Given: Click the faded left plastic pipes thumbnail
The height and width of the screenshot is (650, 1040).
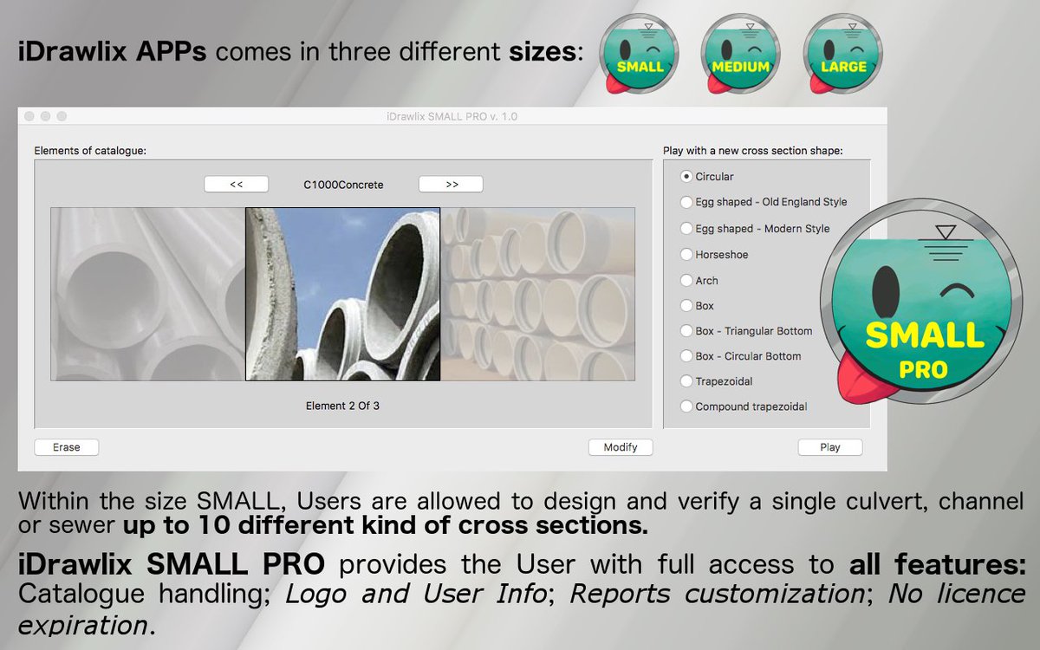Looking at the screenshot, I should coord(148,295).
